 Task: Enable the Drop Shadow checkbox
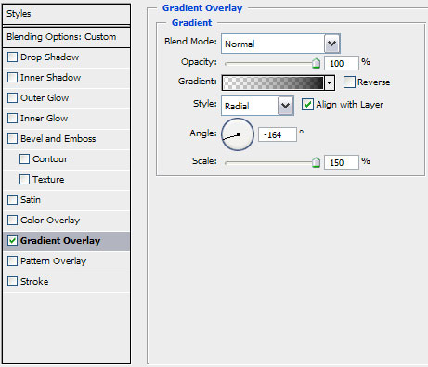pyautogui.click(x=12, y=57)
